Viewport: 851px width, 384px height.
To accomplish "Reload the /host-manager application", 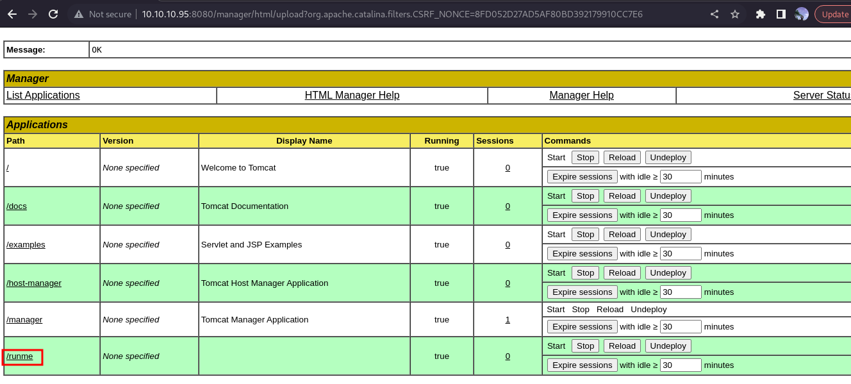I will coord(622,273).
